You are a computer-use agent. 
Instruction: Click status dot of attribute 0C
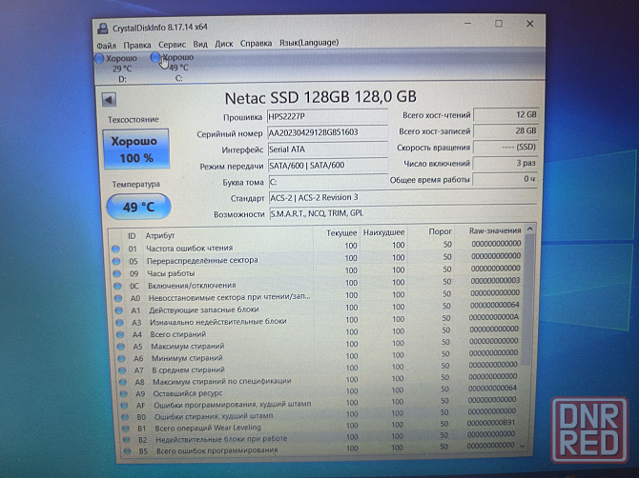tap(117, 286)
